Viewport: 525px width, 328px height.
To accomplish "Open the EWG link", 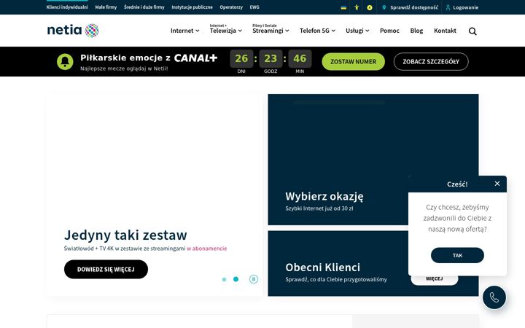I will pyautogui.click(x=254, y=7).
